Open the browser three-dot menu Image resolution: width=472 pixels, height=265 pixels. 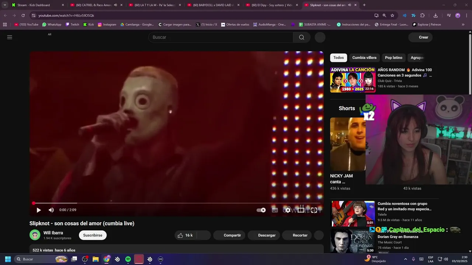(466, 15)
